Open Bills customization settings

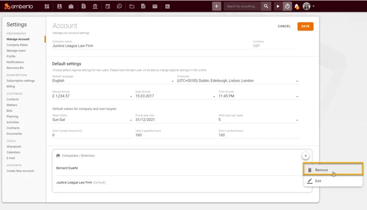[x=10, y=111]
